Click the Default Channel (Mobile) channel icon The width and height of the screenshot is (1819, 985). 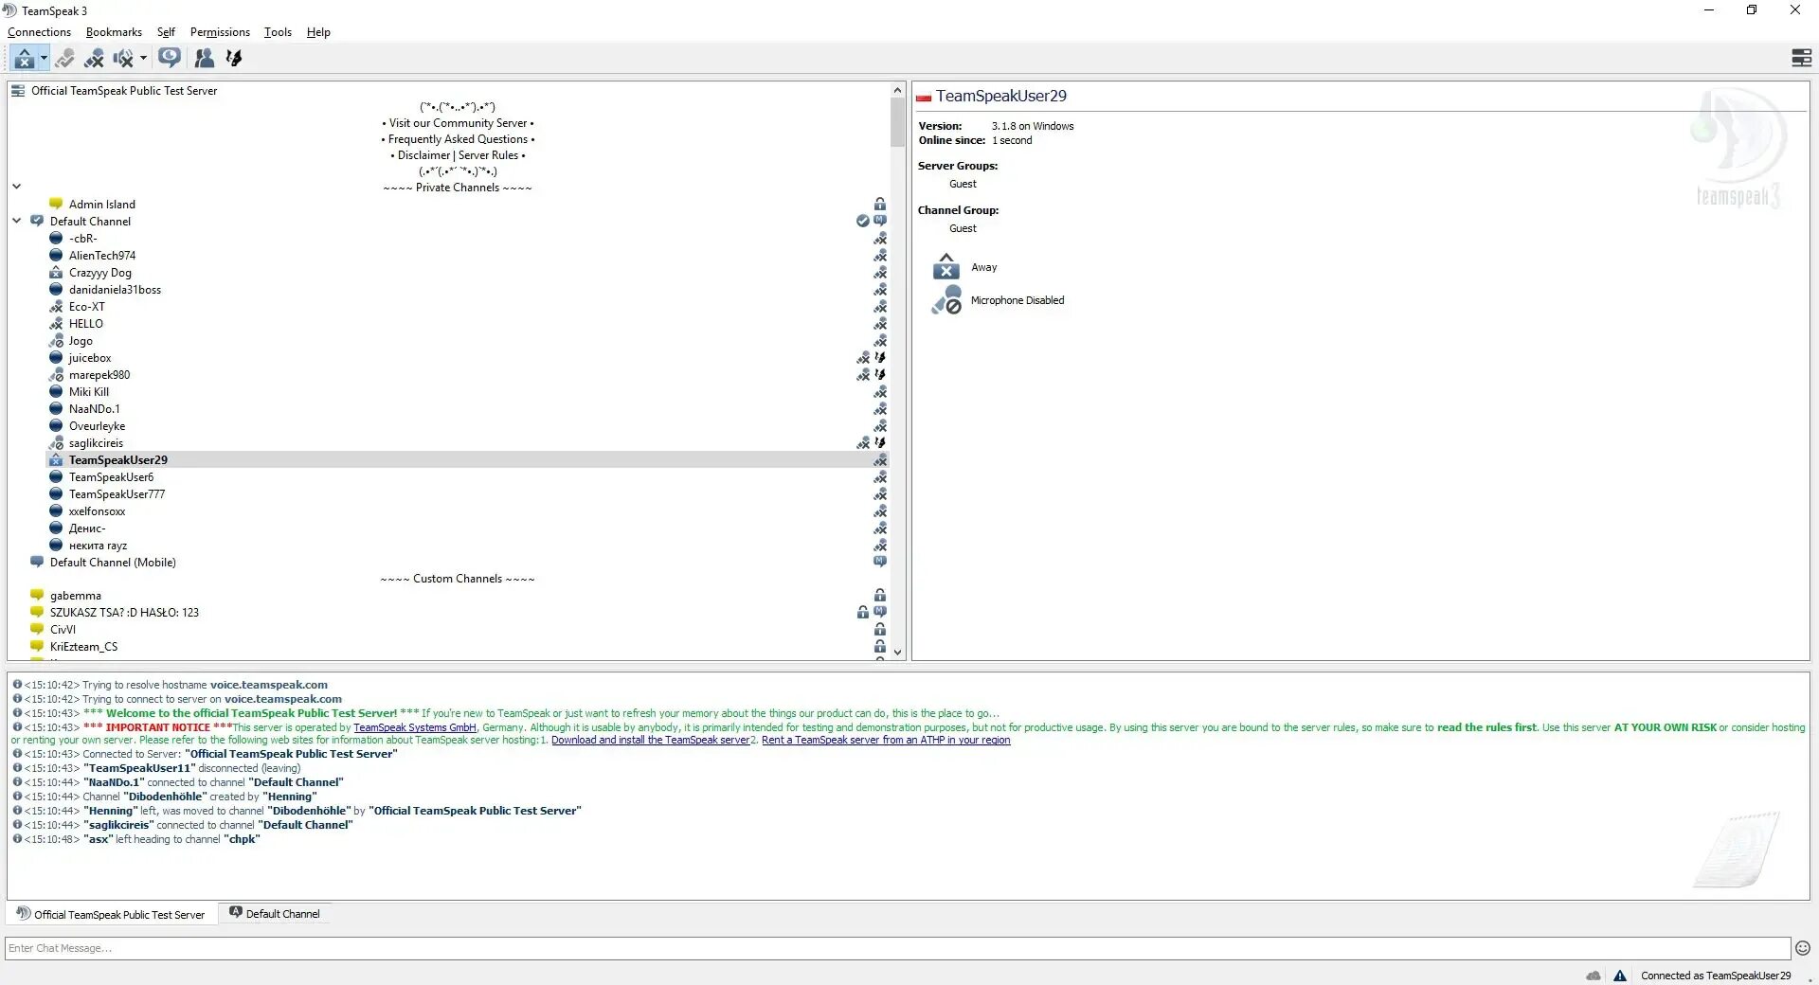pyautogui.click(x=37, y=562)
